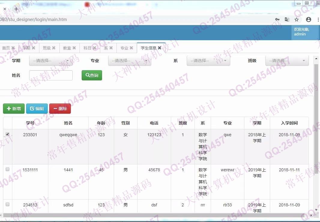Close the current browser tab

click(5, 9)
